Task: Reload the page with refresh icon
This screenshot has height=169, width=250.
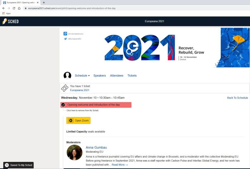Action: (14, 8)
